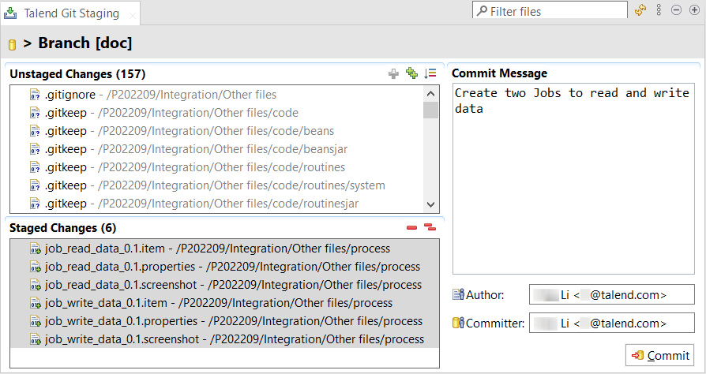This screenshot has height=374, width=706.
Task: Remove selected files from staged changes
Action: (411, 228)
